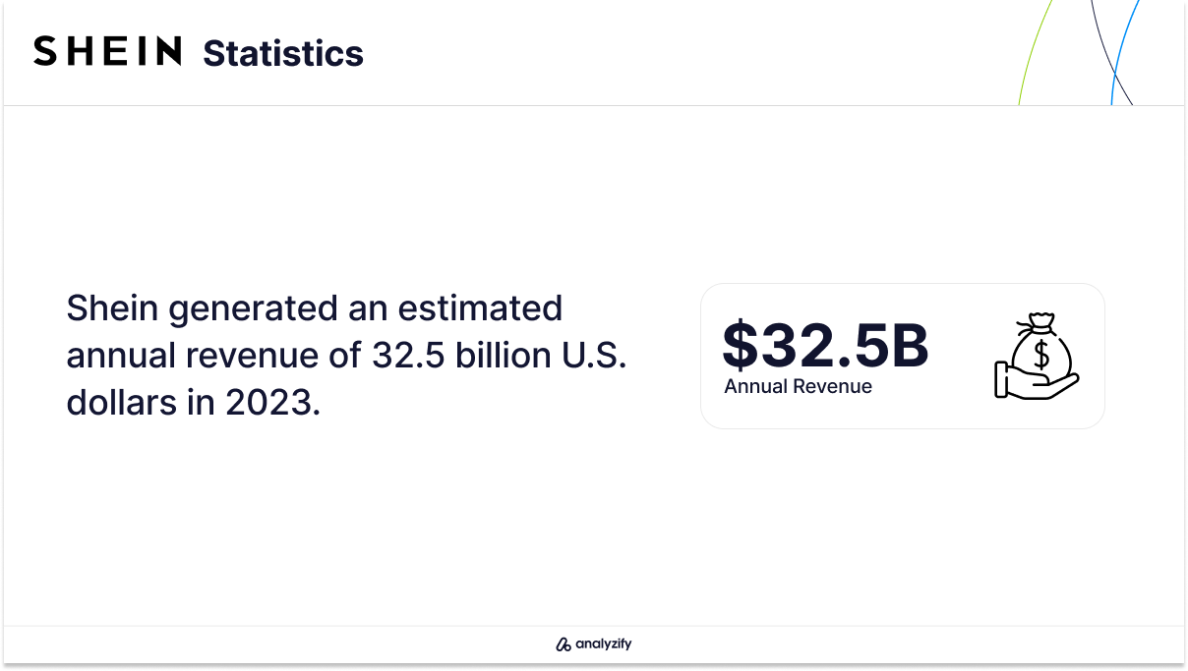Click the "Shein generated an estimated" text line
Viewport: 1188px width, 671px height.
(x=315, y=308)
